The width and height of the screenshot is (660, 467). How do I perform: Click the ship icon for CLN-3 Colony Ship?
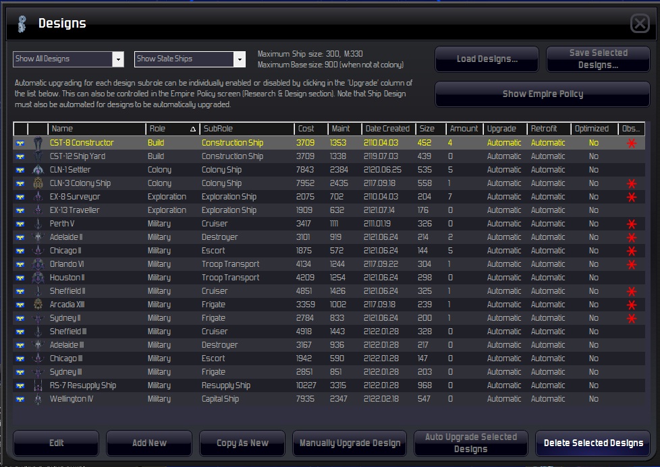[38, 183]
